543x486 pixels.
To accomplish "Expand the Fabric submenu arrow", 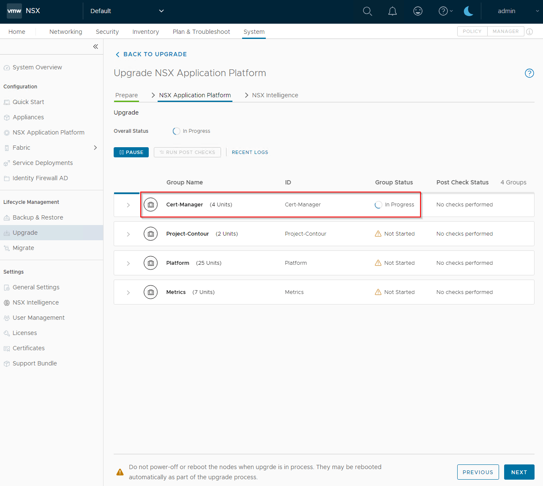I will 96,148.
